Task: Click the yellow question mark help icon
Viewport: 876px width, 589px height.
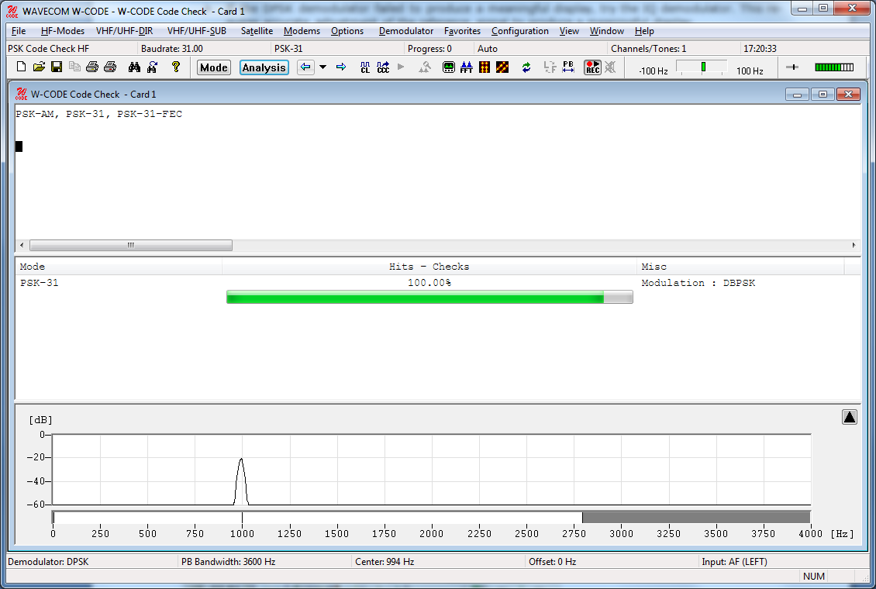Action: [176, 67]
